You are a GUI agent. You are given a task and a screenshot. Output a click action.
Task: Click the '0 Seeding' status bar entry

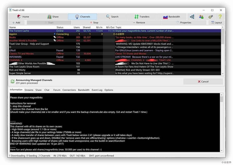click(32, 156)
